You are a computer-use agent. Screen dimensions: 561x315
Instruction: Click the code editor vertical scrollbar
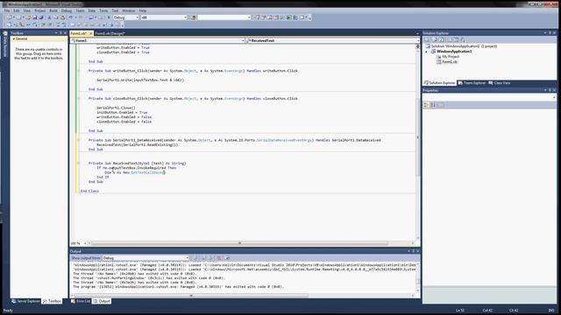click(417, 137)
